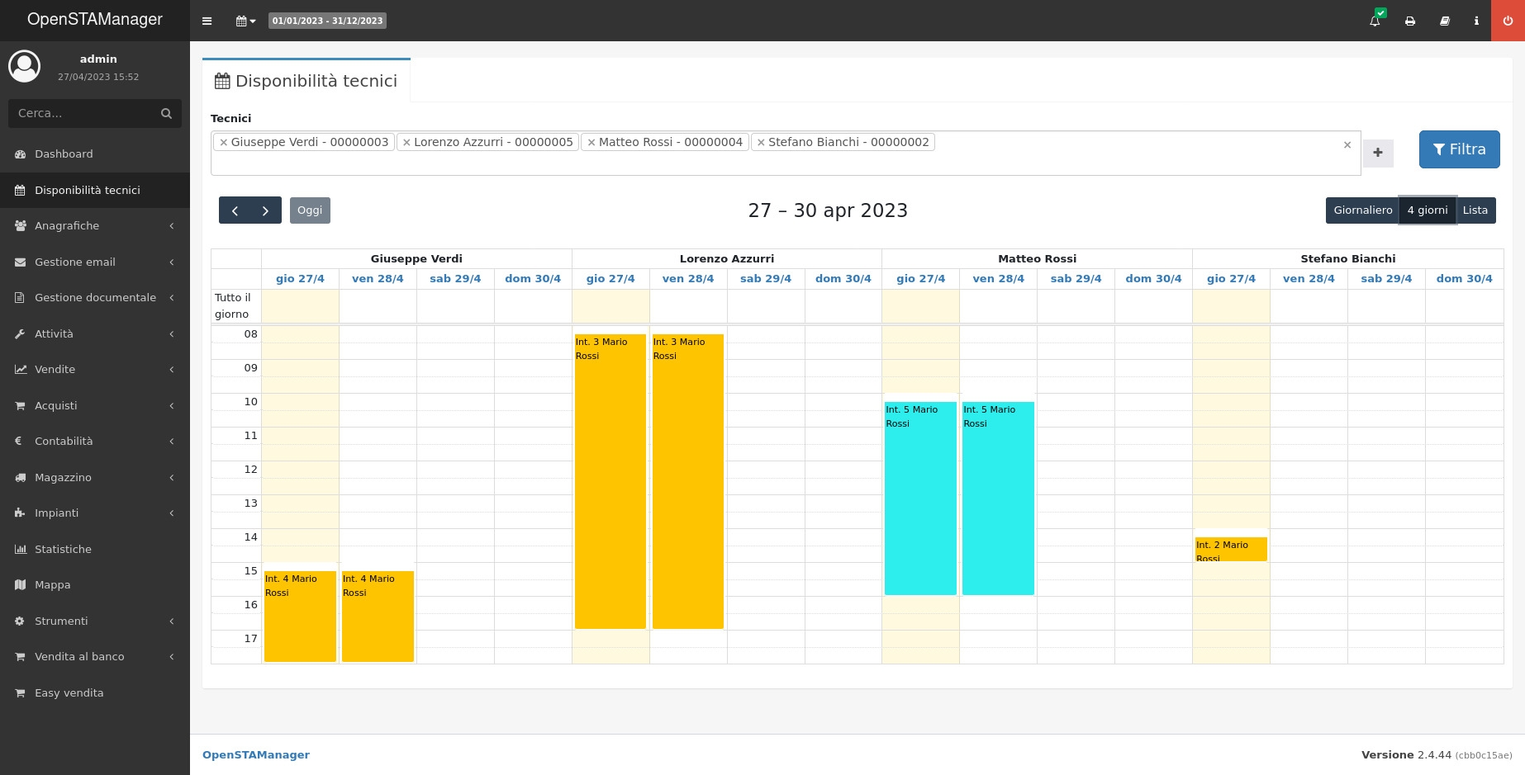The height and width of the screenshot is (775, 1525).
Task: Click the red power logout icon
Action: point(1508,21)
